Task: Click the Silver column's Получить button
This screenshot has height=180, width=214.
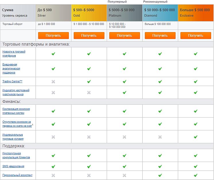Action: pyautogui.click(x=53, y=36)
